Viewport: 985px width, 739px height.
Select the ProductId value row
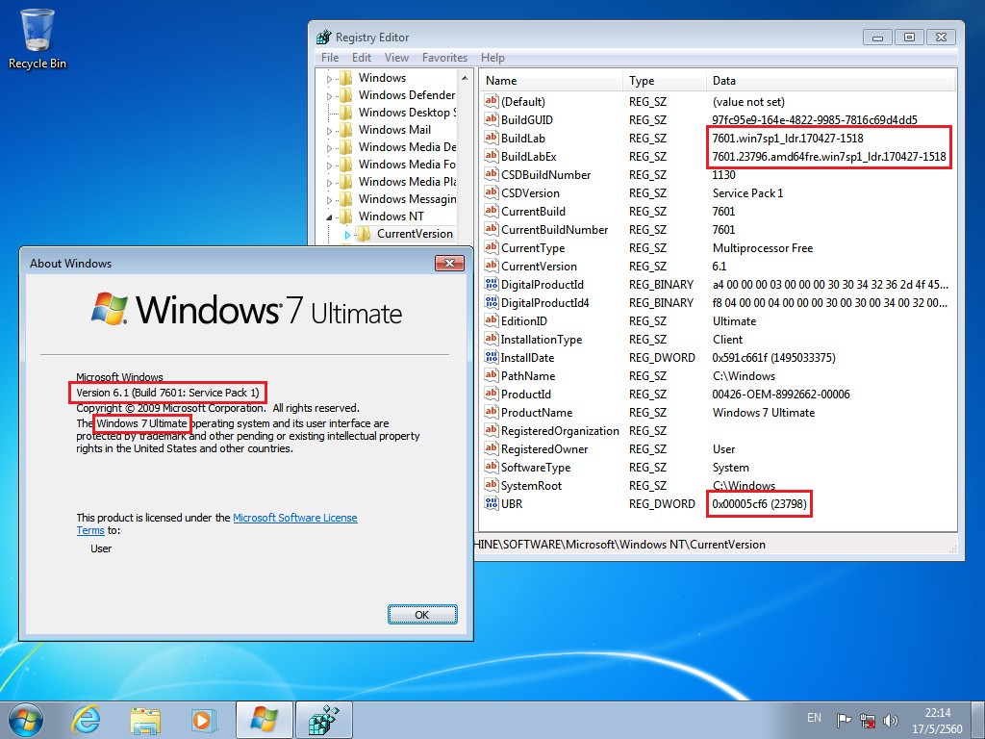pyautogui.click(x=718, y=394)
